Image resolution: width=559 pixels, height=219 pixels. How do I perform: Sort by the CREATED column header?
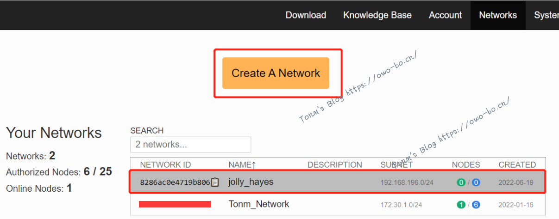pyautogui.click(x=517, y=164)
